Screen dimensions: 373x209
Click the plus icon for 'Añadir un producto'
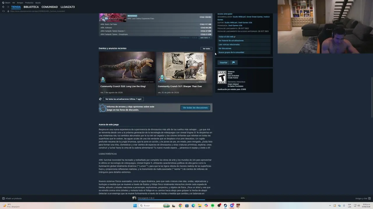(x=3, y=199)
